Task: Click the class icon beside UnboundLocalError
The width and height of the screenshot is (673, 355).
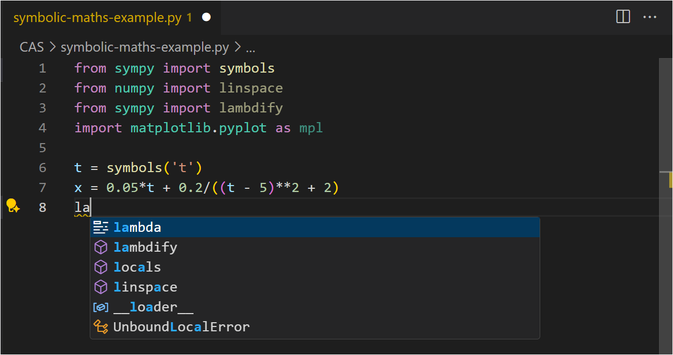Action: tap(101, 327)
